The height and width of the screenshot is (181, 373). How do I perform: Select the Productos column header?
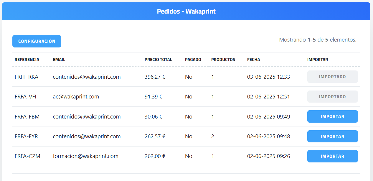coord(223,60)
